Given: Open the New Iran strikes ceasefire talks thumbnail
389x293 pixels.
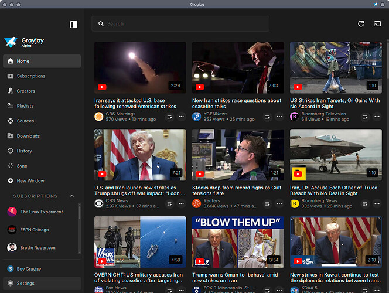Looking at the screenshot, I should [x=238, y=68].
